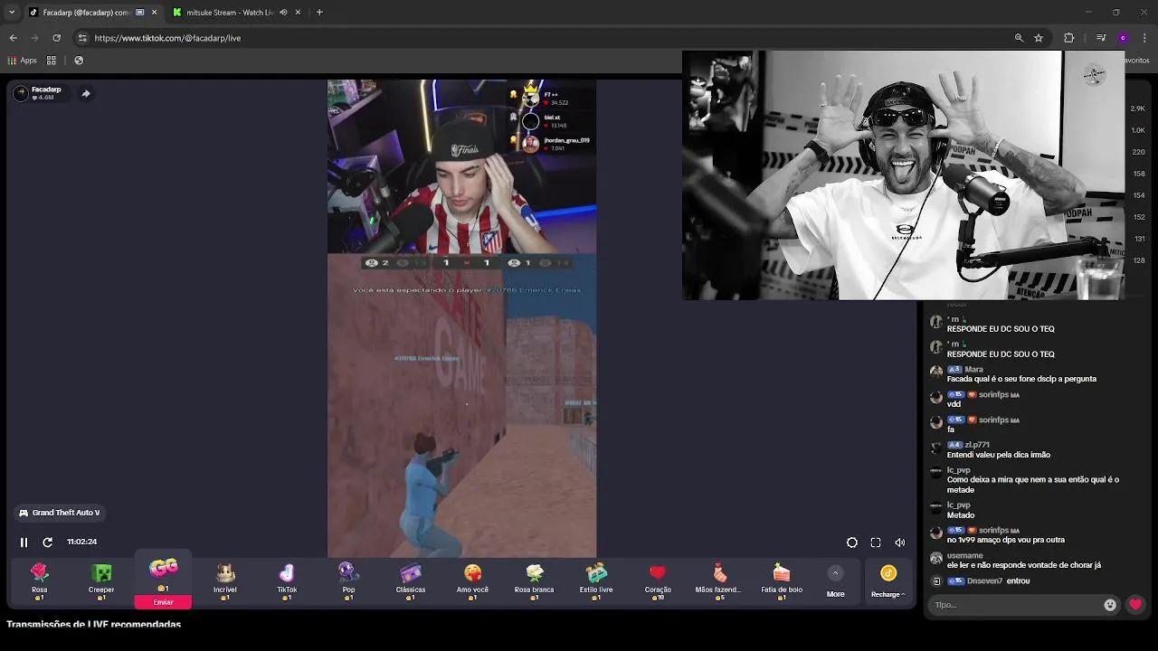1158x651 pixels.
Task: Click the 11:02:24 stream timer
Action: point(81,542)
